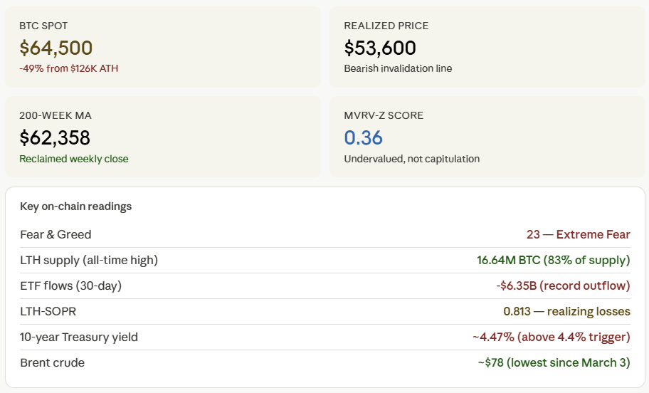Select the 10-year Treasury yield row
Screen dimensions: 649x393
tap(325, 337)
